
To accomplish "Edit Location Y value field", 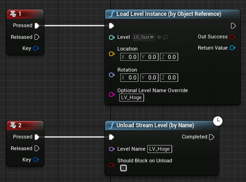I will click(x=149, y=57).
